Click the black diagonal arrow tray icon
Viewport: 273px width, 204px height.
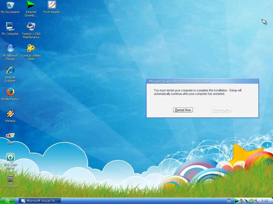click(246, 201)
